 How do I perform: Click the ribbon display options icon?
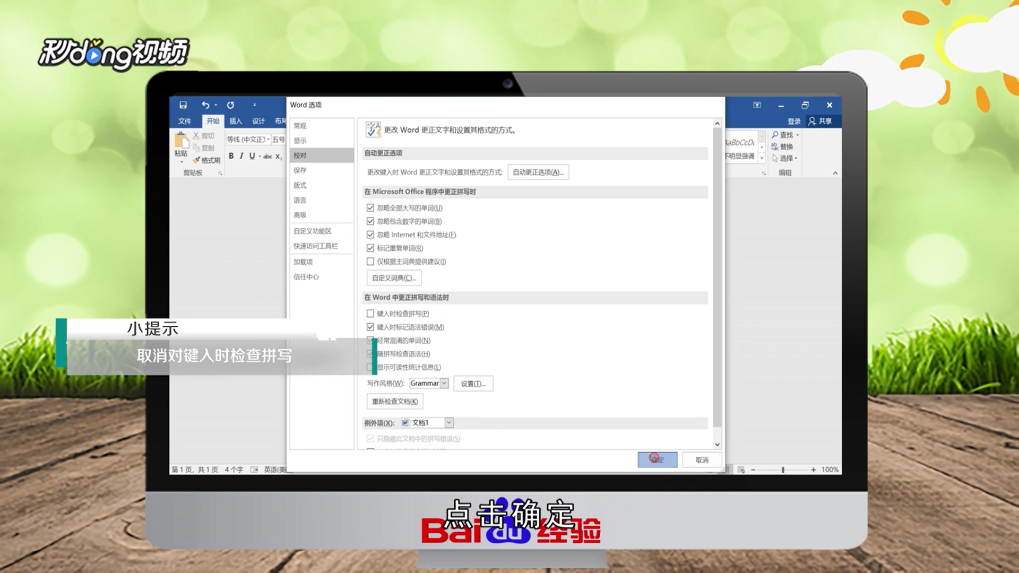pyautogui.click(x=757, y=105)
